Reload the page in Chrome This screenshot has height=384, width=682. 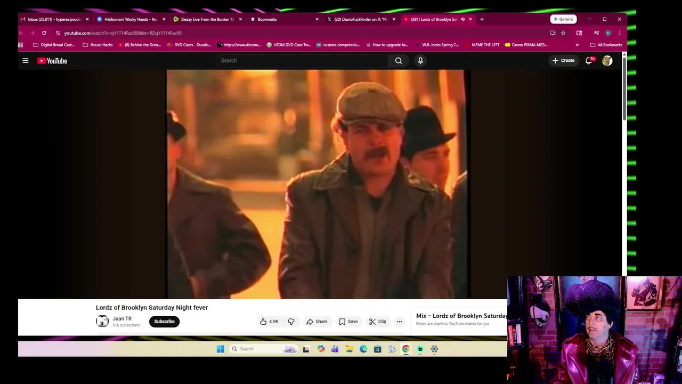coord(44,33)
